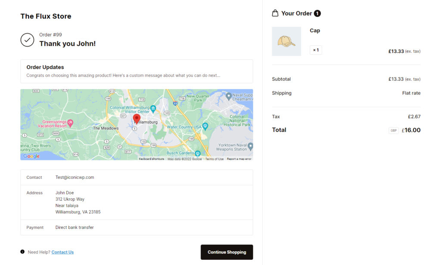Toggle the GBP currency badge next to Total
This screenshot has width=441, height=265.
(393, 130)
